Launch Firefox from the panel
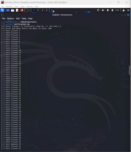This screenshot has width=131, height=152. point(22,10)
